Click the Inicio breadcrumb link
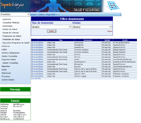This screenshot has height=123, width=141. 33,15
